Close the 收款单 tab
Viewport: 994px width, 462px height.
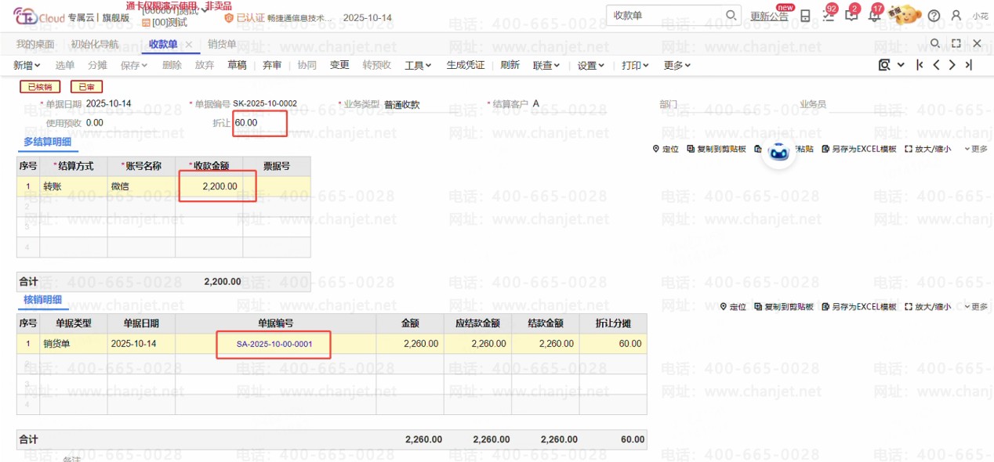[x=188, y=44]
